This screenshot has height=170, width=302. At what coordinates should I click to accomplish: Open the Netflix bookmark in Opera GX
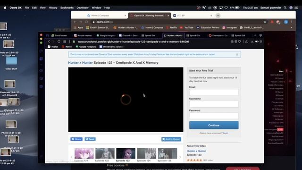67,47
